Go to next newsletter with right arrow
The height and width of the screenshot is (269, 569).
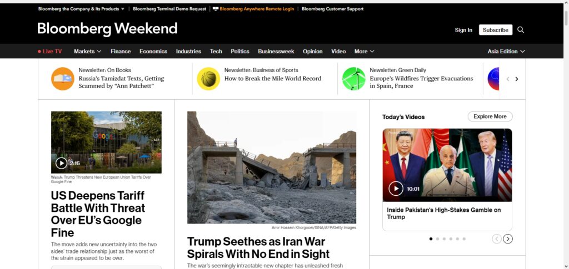click(517, 79)
